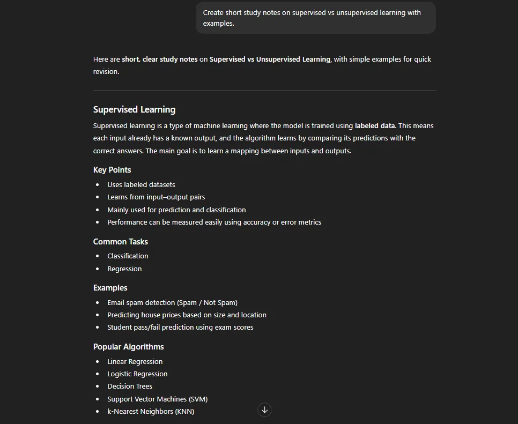This screenshot has height=424, width=518.
Task: Click the 'Supervised Learning' section heading
Action: (134, 109)
